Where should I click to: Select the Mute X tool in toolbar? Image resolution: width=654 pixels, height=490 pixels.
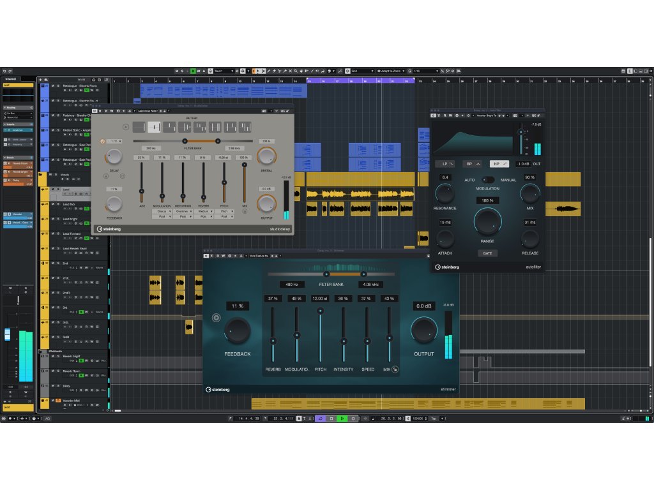[291, 71]
